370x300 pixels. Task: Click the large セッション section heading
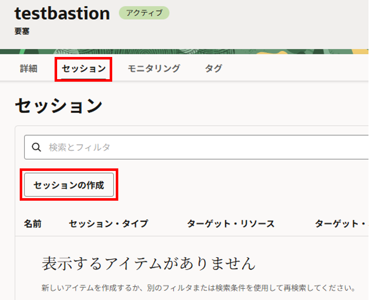59,105
